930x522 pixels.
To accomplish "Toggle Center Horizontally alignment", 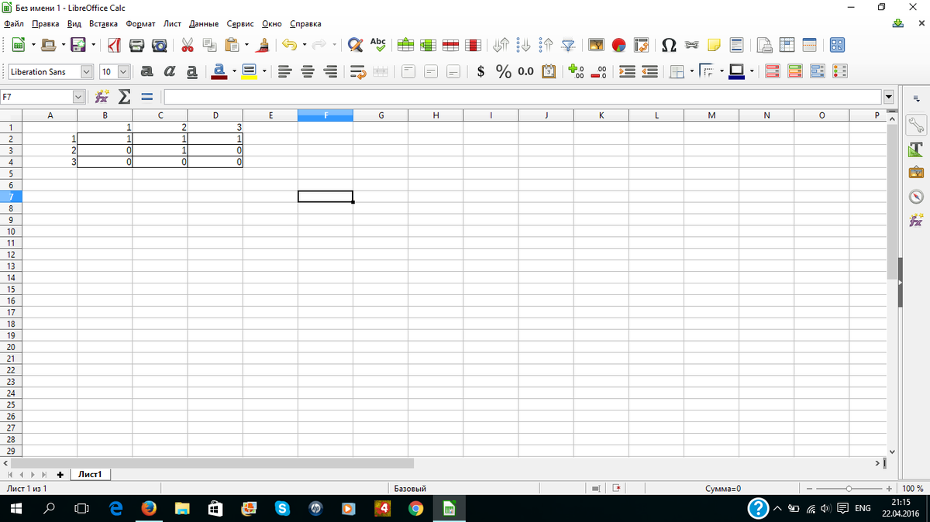I will coord(307,72).
